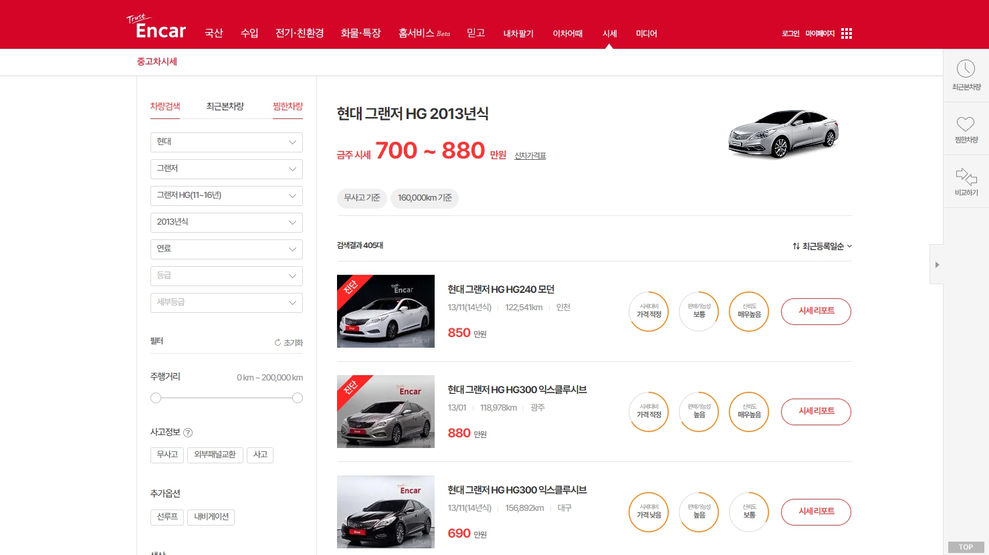Switch to 최근본차량 tab

click(x=225, y=106)
